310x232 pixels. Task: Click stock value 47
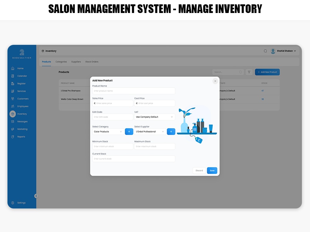pyautogui.click(x=263, y=91)
